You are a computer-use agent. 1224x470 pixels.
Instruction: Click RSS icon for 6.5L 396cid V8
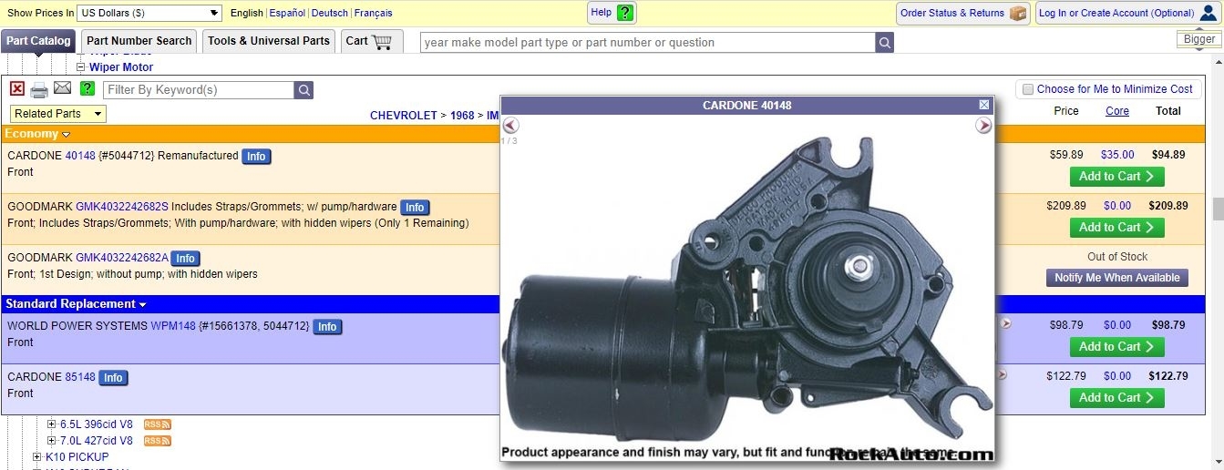[158, 424]
